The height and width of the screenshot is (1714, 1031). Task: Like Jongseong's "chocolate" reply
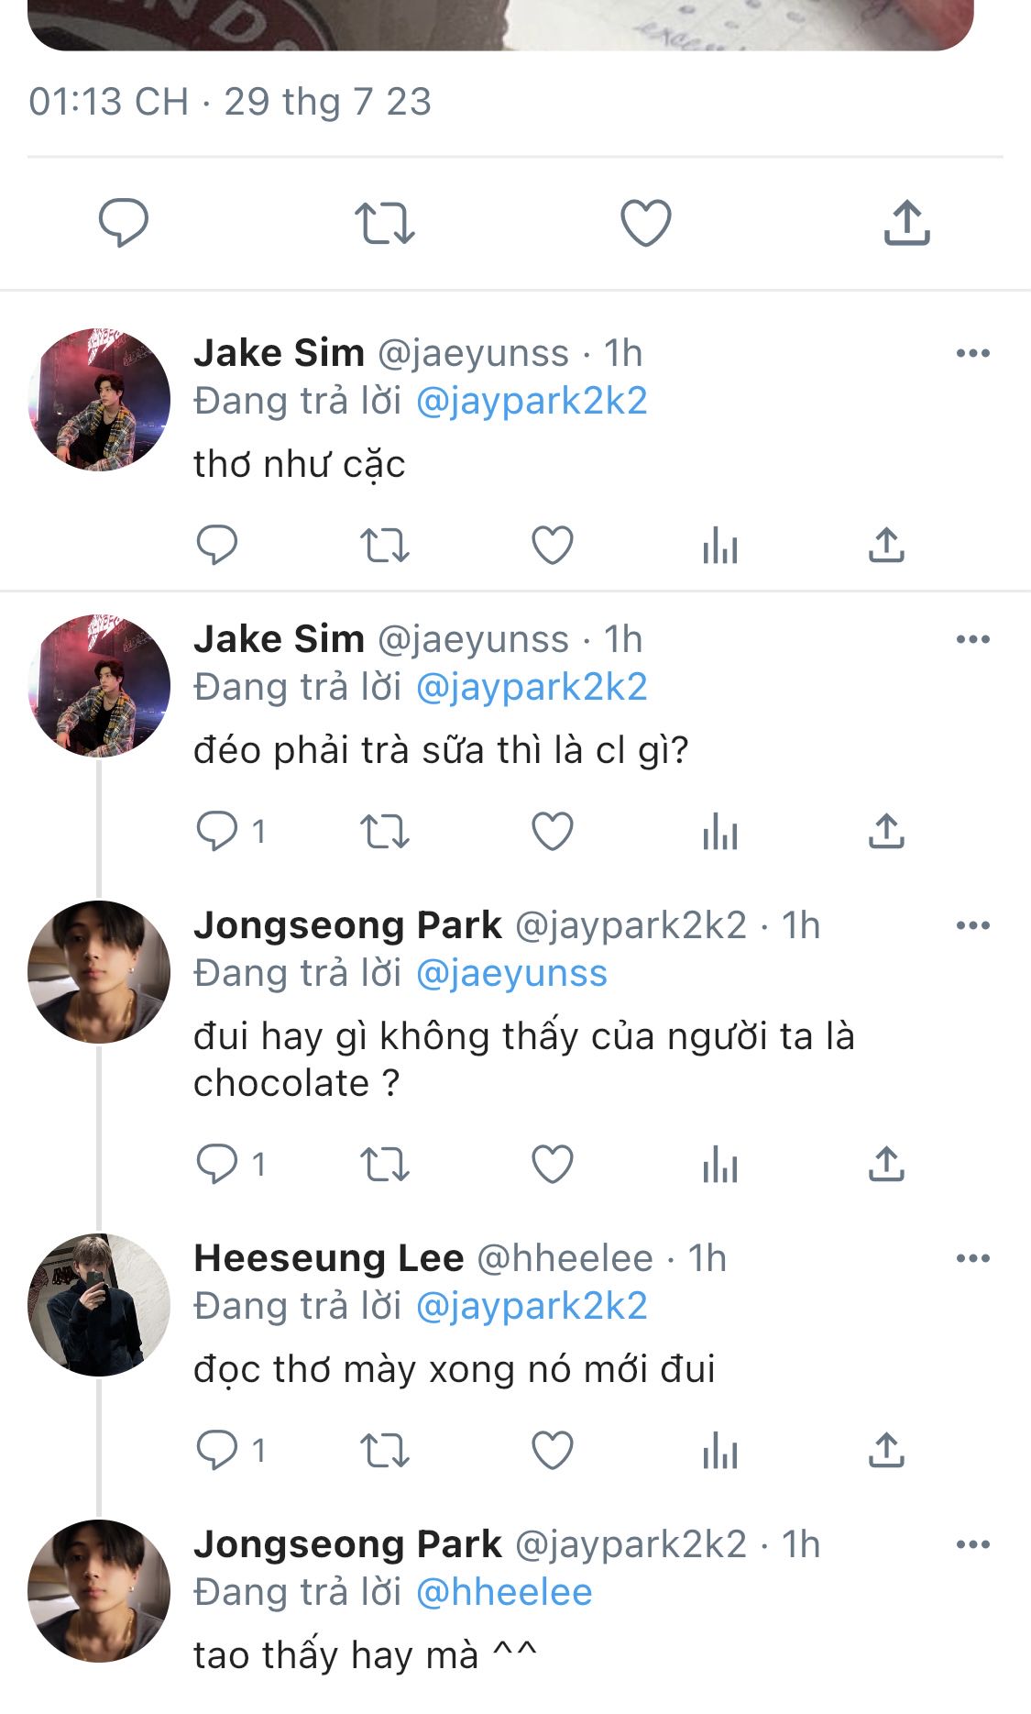click(553, 1165)
